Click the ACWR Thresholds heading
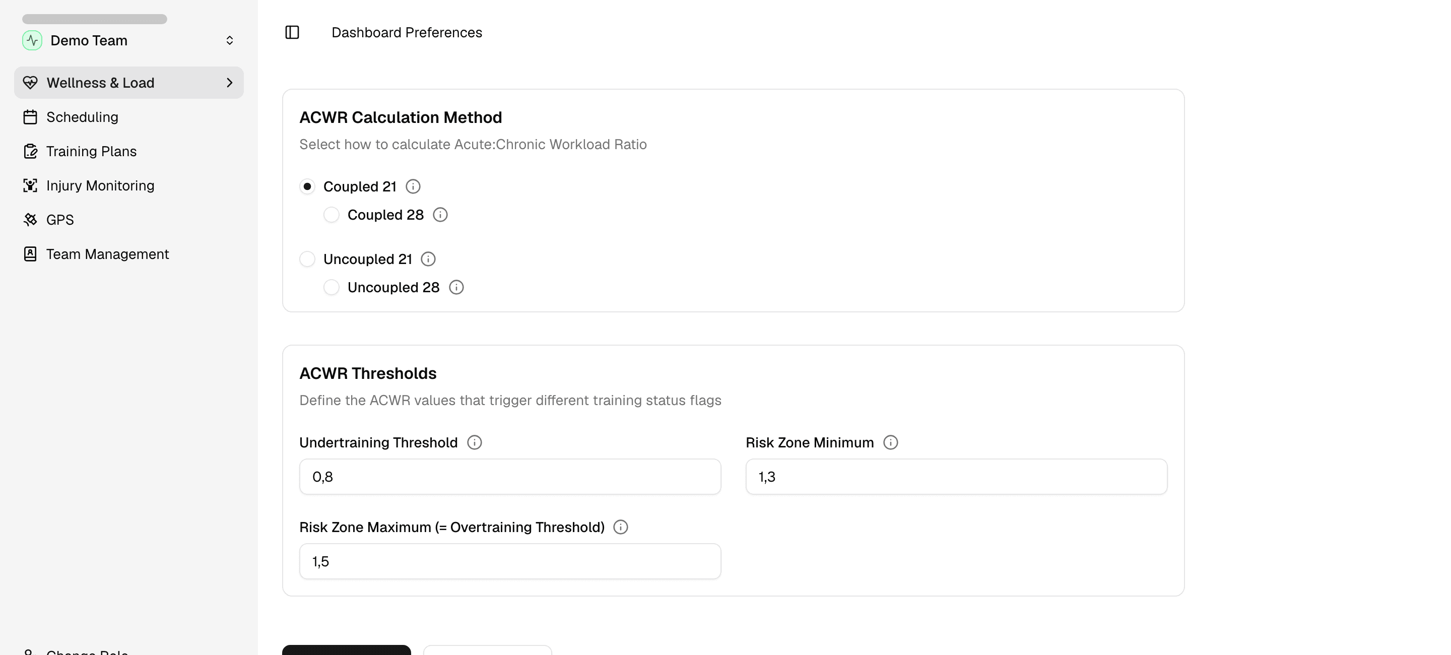The width and height of the screenshot is (1451, 655). [368, 373]
